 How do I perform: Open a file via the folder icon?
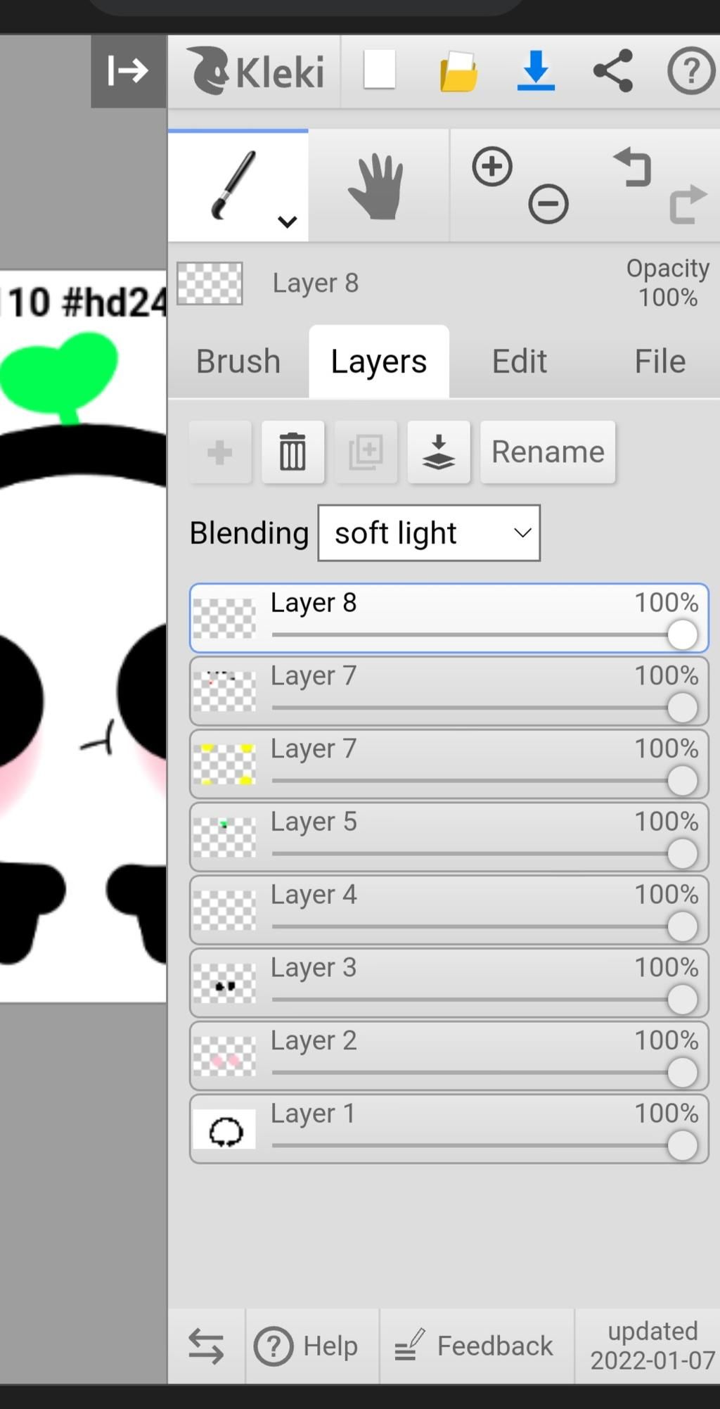[458, 71]
